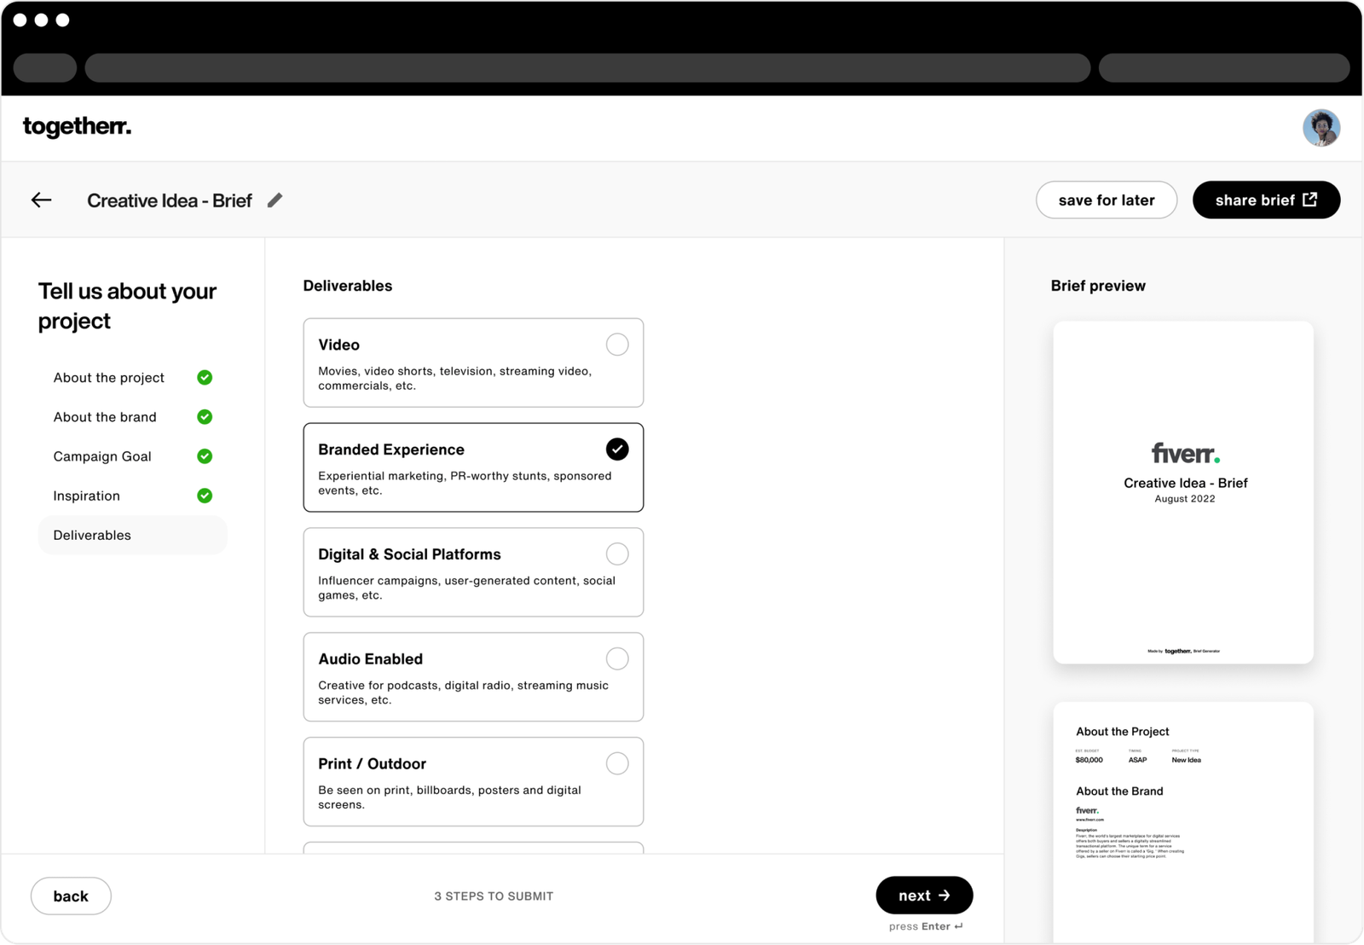Go to the Campaign Goal step
Screen dimensions: 1364x945
pyautogui.click(x=102, y=456)
